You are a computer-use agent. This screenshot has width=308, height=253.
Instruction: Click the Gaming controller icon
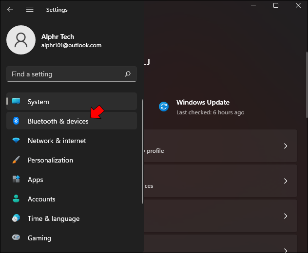[16, 237]
